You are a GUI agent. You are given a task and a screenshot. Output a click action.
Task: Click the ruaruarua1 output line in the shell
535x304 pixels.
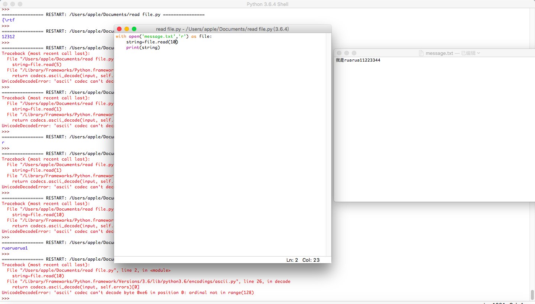(15, 248)
